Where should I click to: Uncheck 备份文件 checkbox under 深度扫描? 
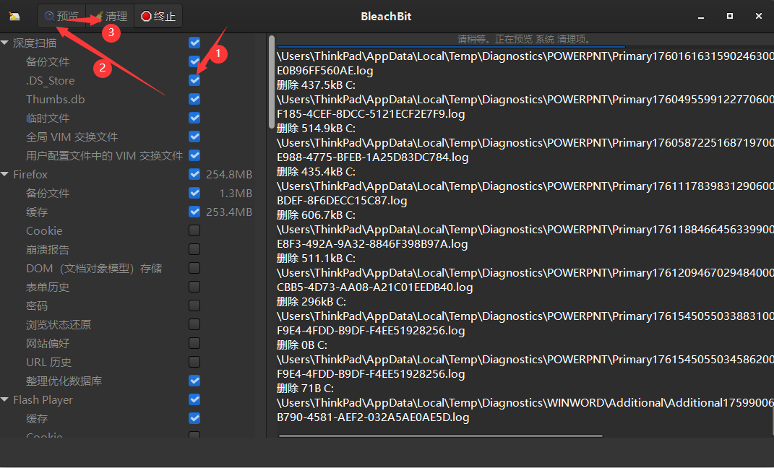point(194,61)
